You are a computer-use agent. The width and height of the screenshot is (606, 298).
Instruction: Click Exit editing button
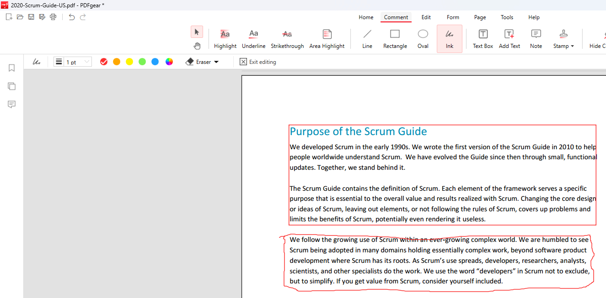(258, 62)
